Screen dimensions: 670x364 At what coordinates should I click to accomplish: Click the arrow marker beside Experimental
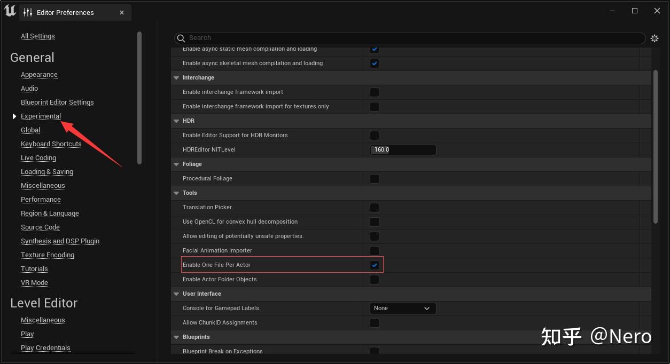tap(14, 116)
